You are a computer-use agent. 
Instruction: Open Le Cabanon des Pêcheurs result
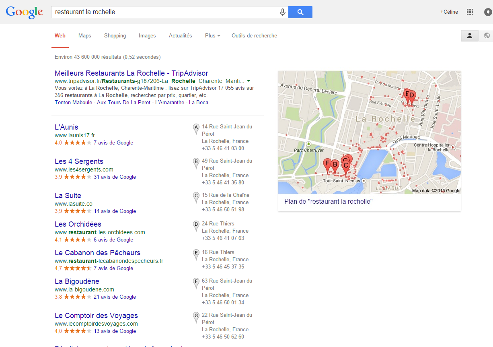(x=98, y=253)
